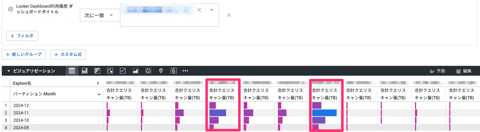The width and height of the screenshot is (480, 132).
Task: Select the Line chart visualization icon
Action: click(x=123, y=71)
